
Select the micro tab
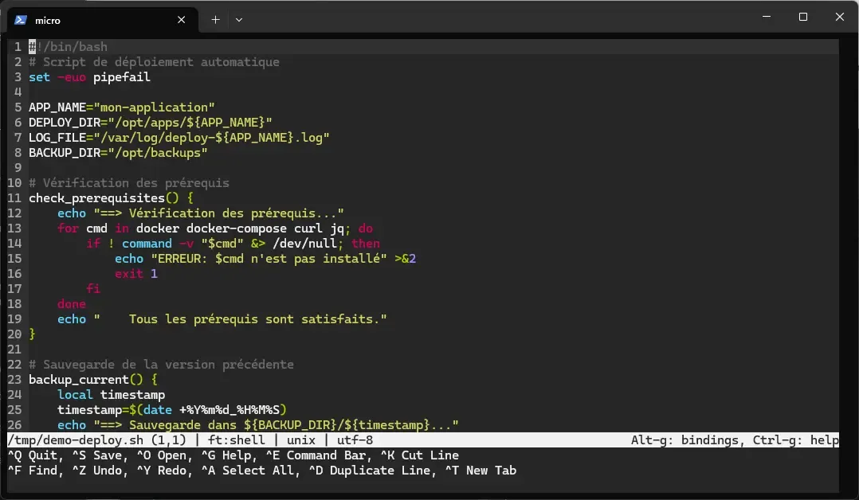point(96,20)
